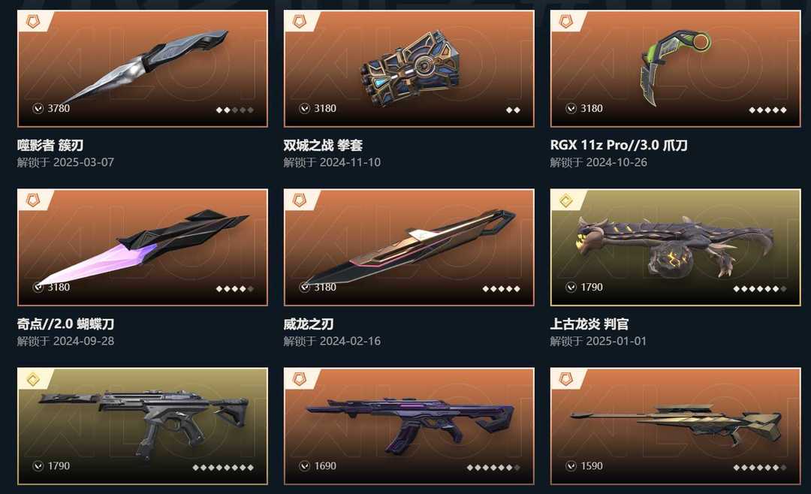Click the tier badge icon on 双城之战 card
Screen dimensions: 811x494
point(300,22)
